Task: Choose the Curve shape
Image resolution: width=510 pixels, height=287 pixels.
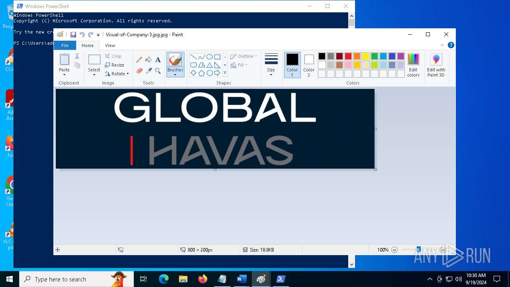Action: tap(201, 57)
